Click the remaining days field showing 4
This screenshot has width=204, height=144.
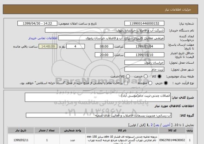click(75, 46)
